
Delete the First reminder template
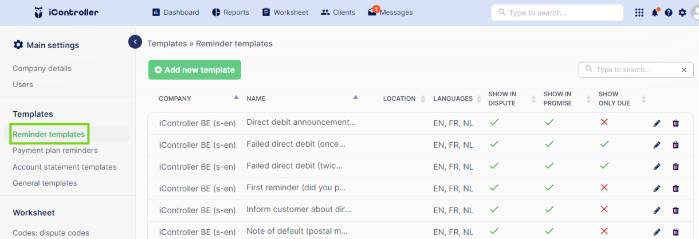pyautogui.click(x=676, y=189)
